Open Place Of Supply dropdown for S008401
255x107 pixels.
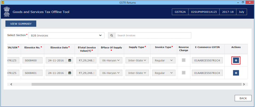111,73
